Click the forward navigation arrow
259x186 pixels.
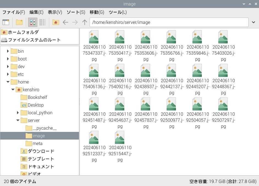75,22
